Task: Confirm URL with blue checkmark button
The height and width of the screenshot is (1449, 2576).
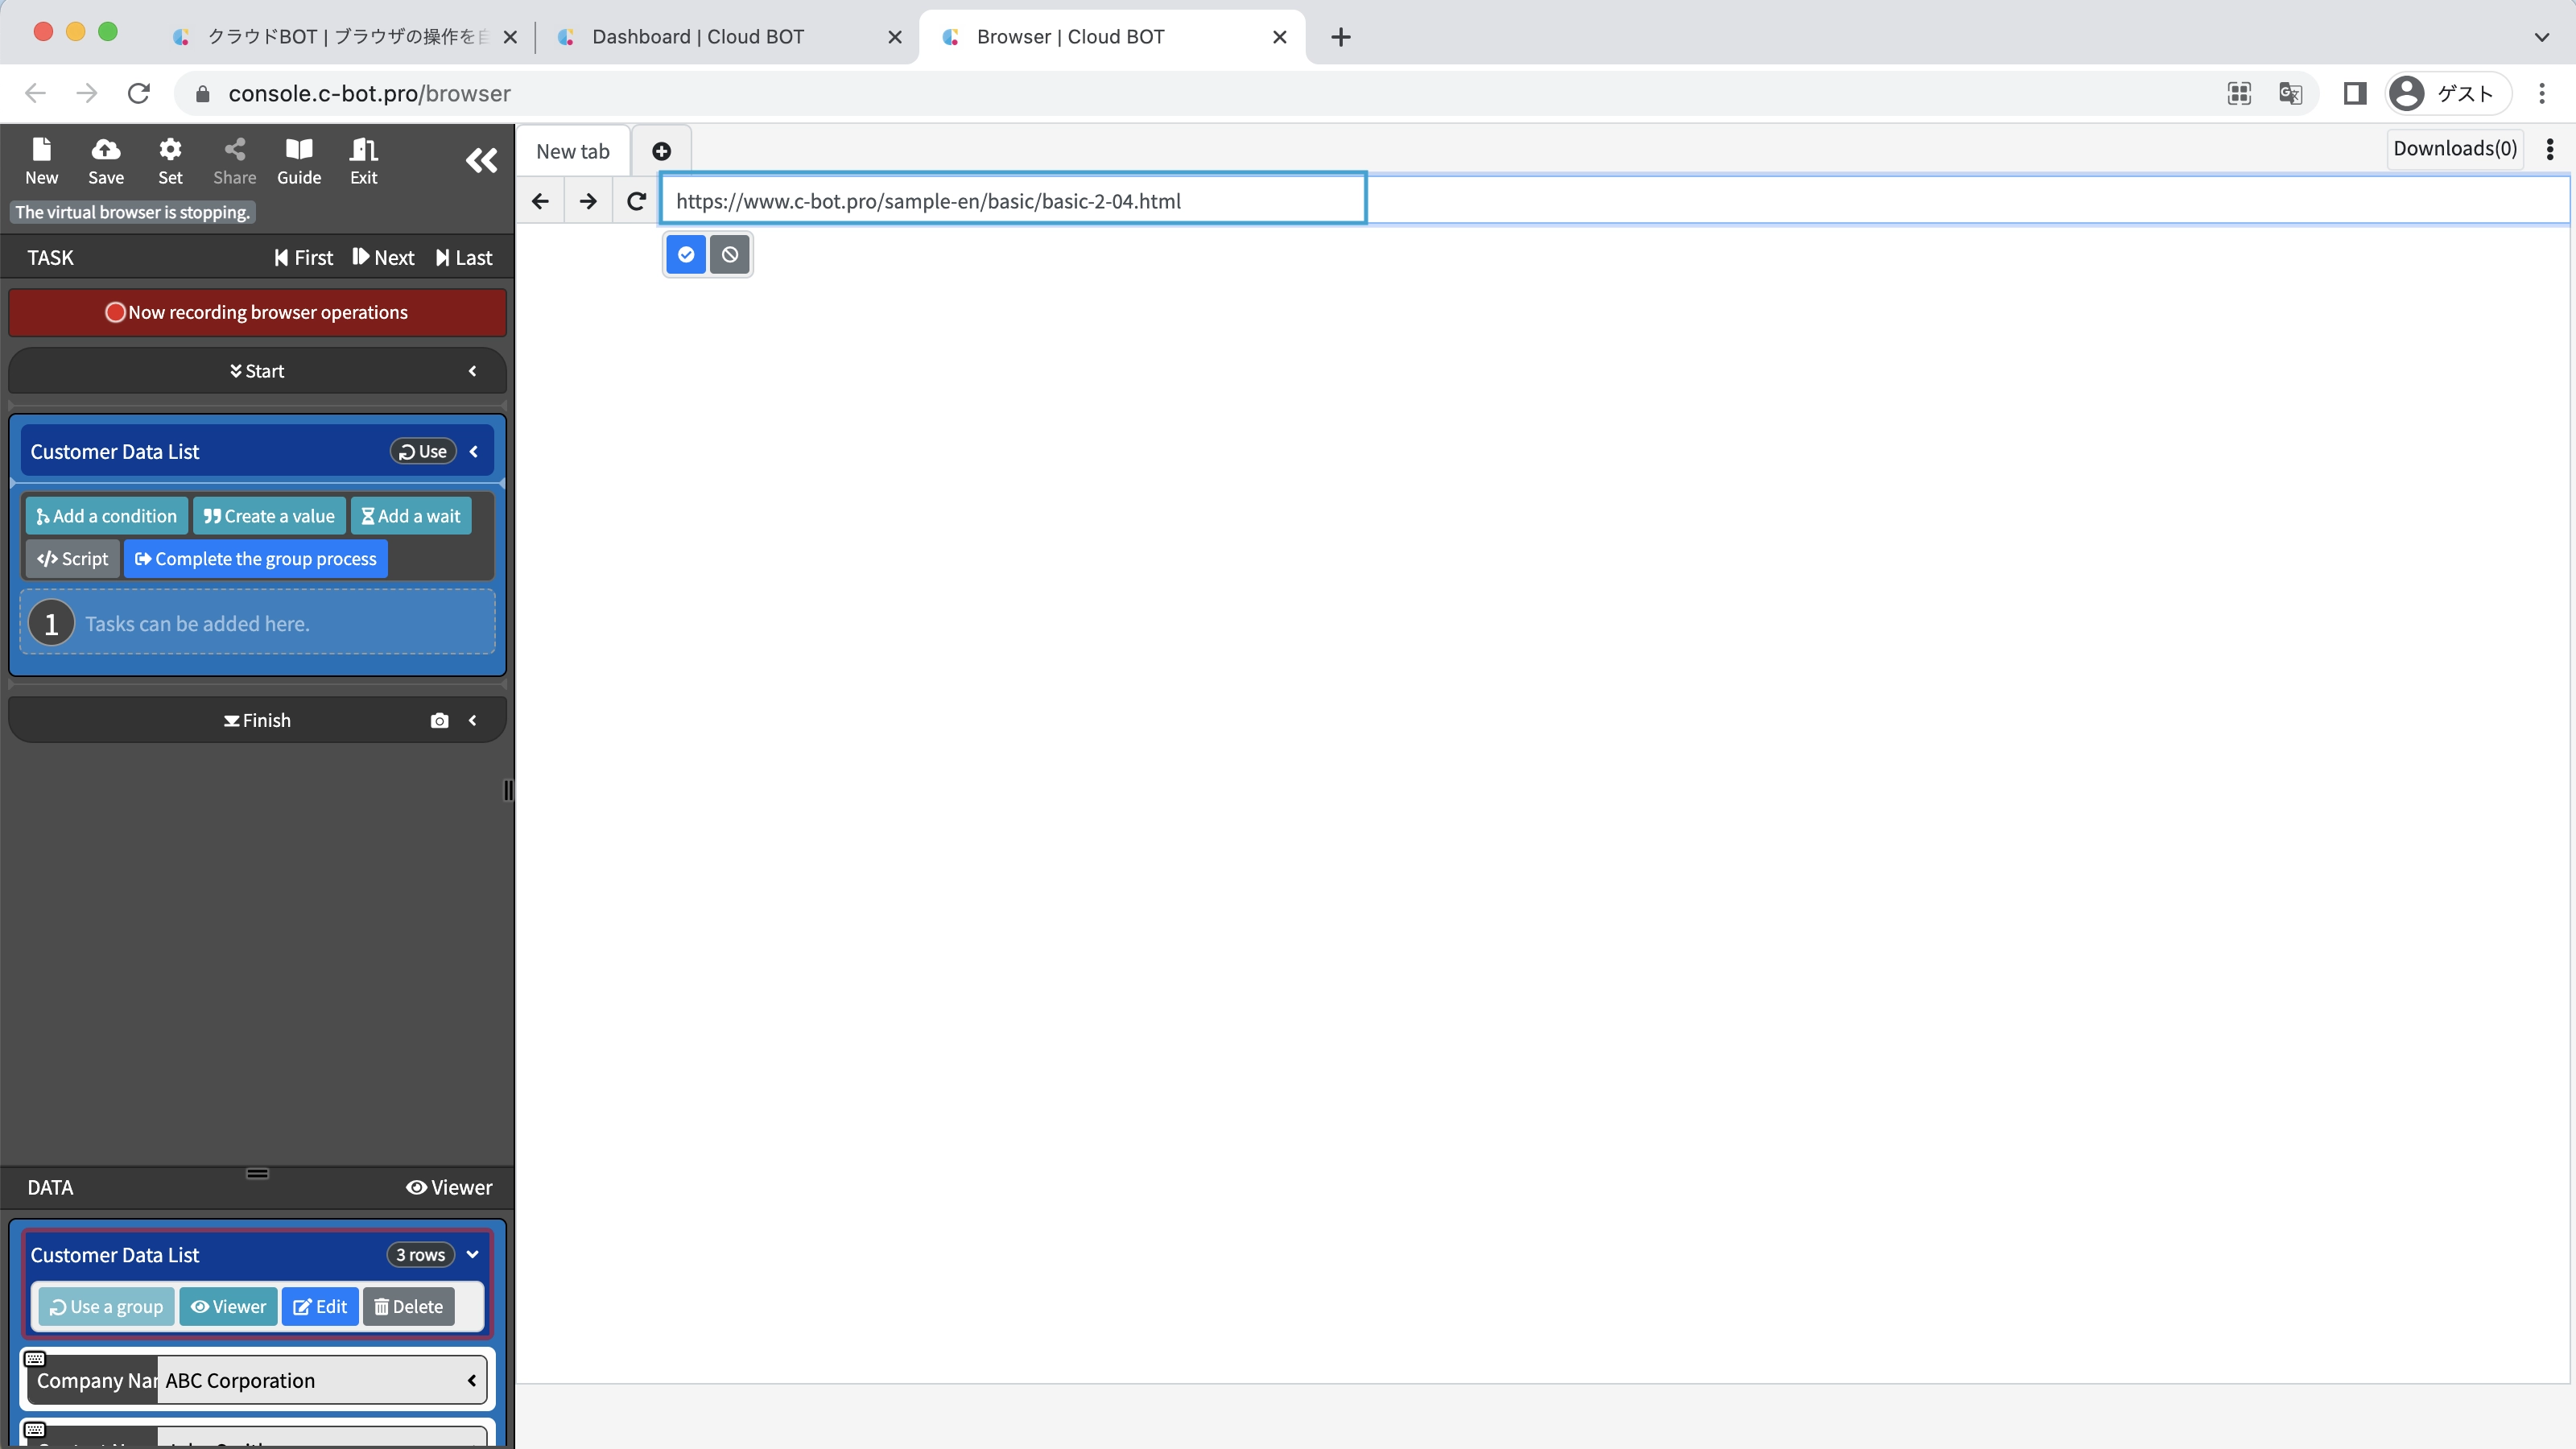Action: (x=686, y=255)
